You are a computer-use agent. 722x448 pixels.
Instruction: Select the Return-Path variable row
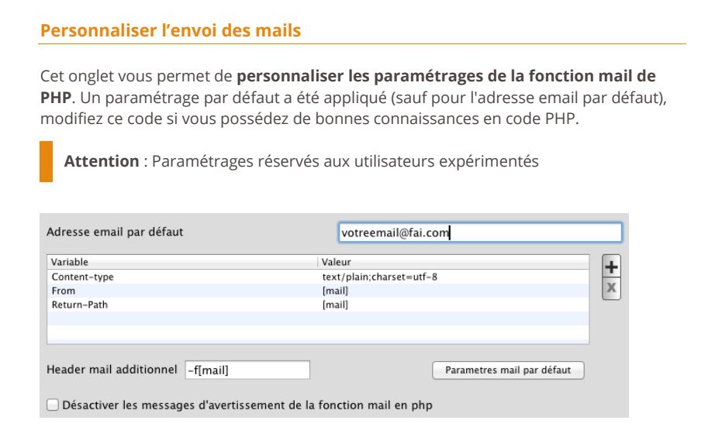[x=318, y=305]
